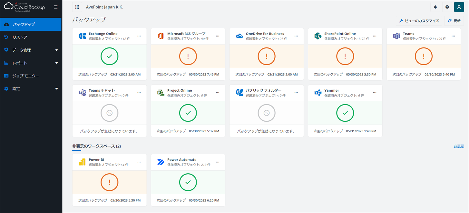The height and width of the screenshot is (213, 469).
Task: Click Exchange Online green check status icon
Action: click(110, 56)
